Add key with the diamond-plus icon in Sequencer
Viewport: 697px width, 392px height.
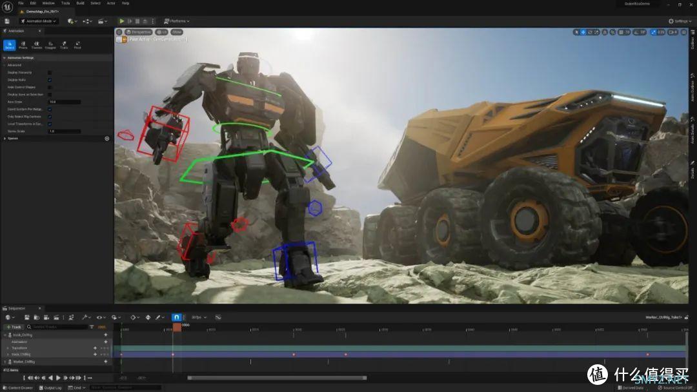point(148,317)
